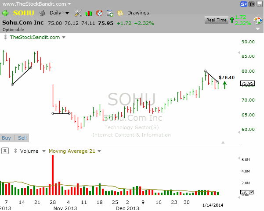Expand the Moving Average 21 dropdown
Viewport: 264px width, 211px height.
pos(98,151)
